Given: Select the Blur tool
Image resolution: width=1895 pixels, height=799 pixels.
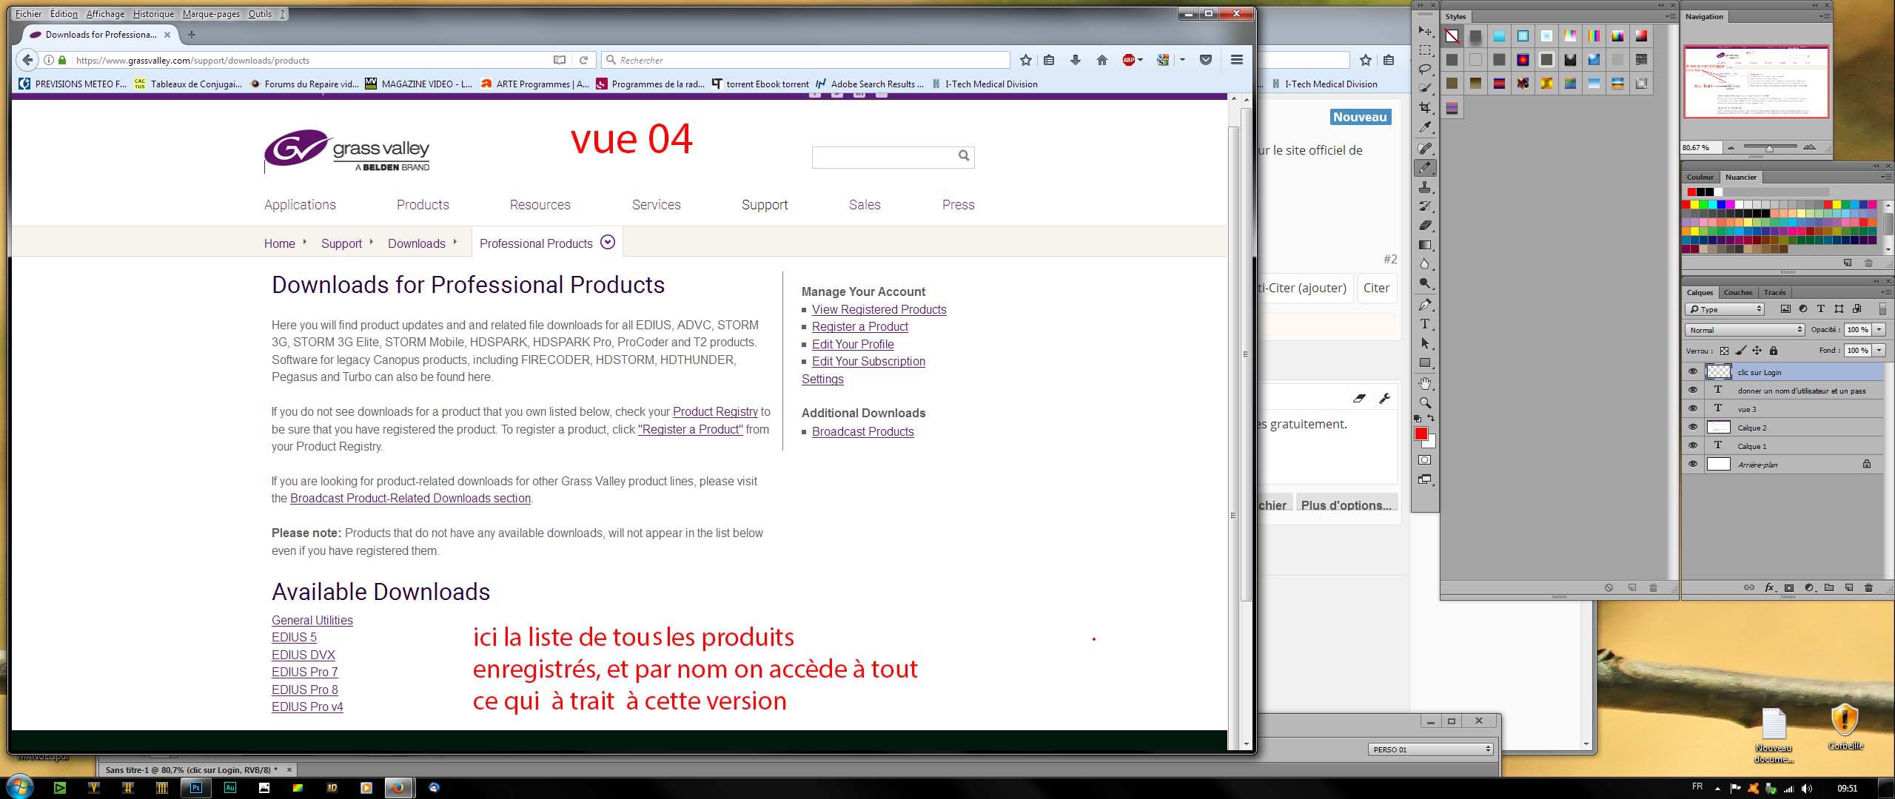Looking at the screenshot, I should (1425, 264).
